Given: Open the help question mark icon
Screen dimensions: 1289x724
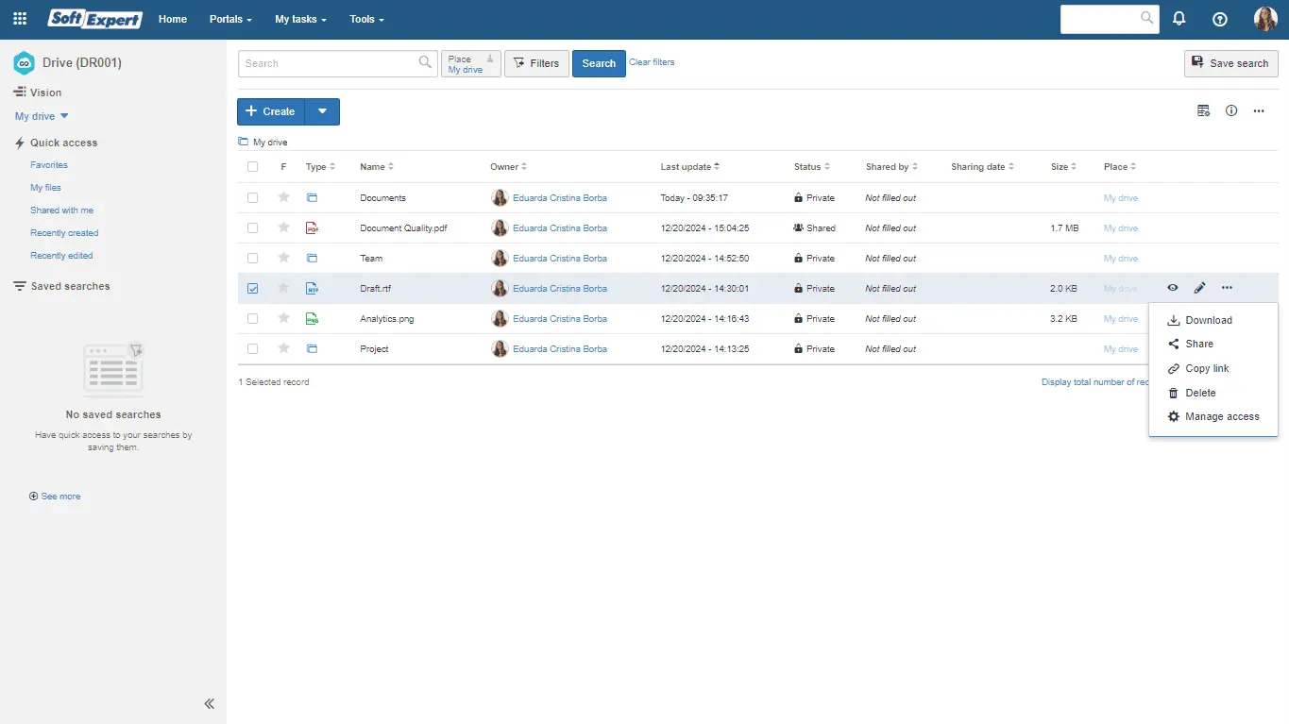Looking at the screenshot, I should click(1220, 19).
